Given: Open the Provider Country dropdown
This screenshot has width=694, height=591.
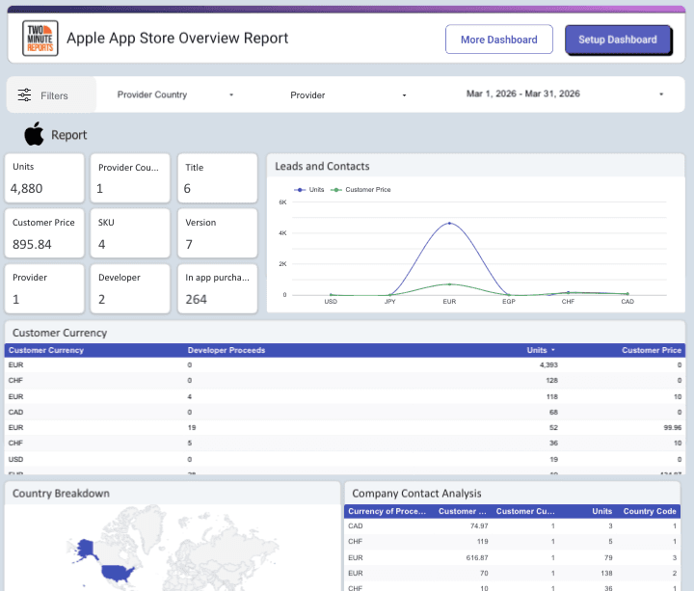Looking at the screenshot, I should point(174,94).
